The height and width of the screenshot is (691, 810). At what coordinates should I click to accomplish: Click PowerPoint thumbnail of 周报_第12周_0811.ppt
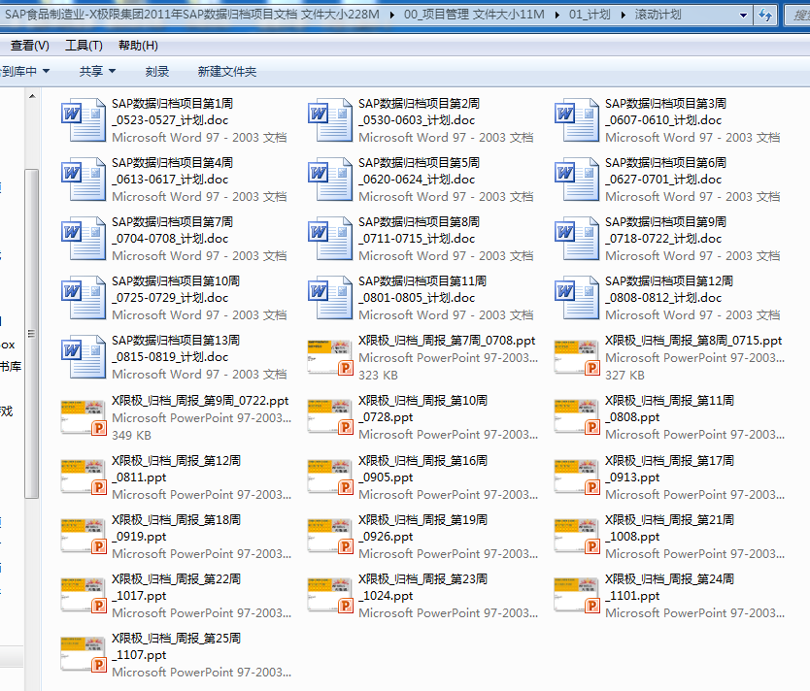click(x=84, y=477)
